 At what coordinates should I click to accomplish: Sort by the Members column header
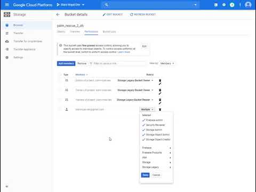point(82,75)
